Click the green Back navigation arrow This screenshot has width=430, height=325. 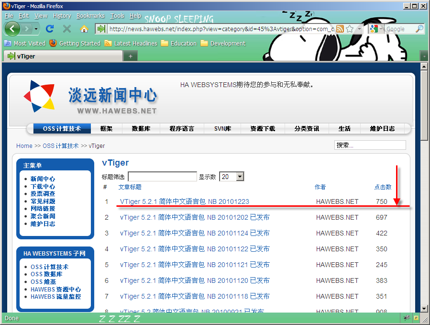[x=12, y=29]
